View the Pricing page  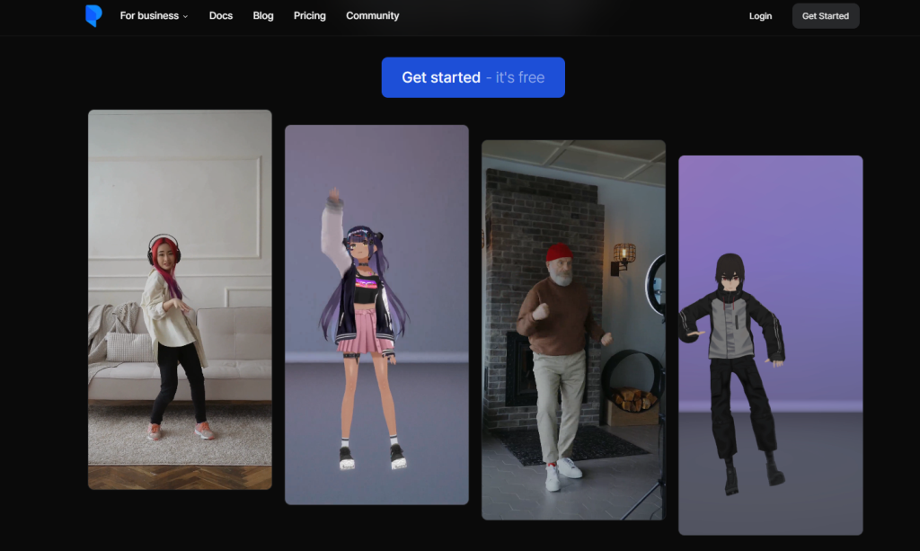pyautogui.click(x=309, y=15)
